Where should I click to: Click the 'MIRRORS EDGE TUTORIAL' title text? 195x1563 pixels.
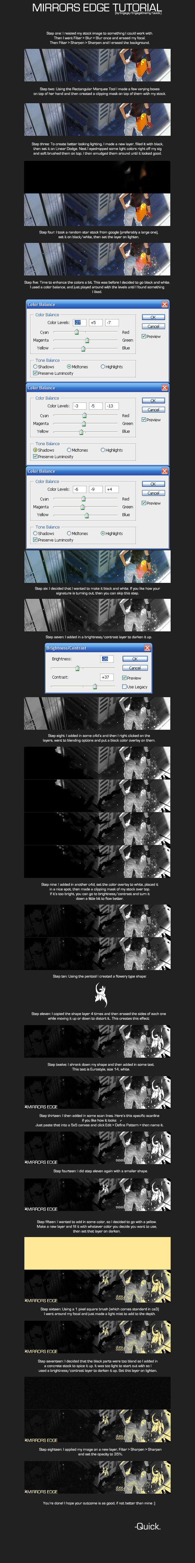point(97,7)
